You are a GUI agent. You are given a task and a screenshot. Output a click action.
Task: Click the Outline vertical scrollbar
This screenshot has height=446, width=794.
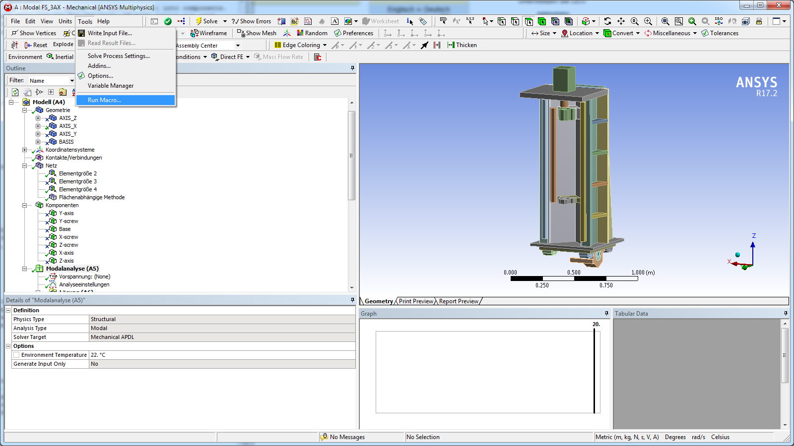pos(352,195)
